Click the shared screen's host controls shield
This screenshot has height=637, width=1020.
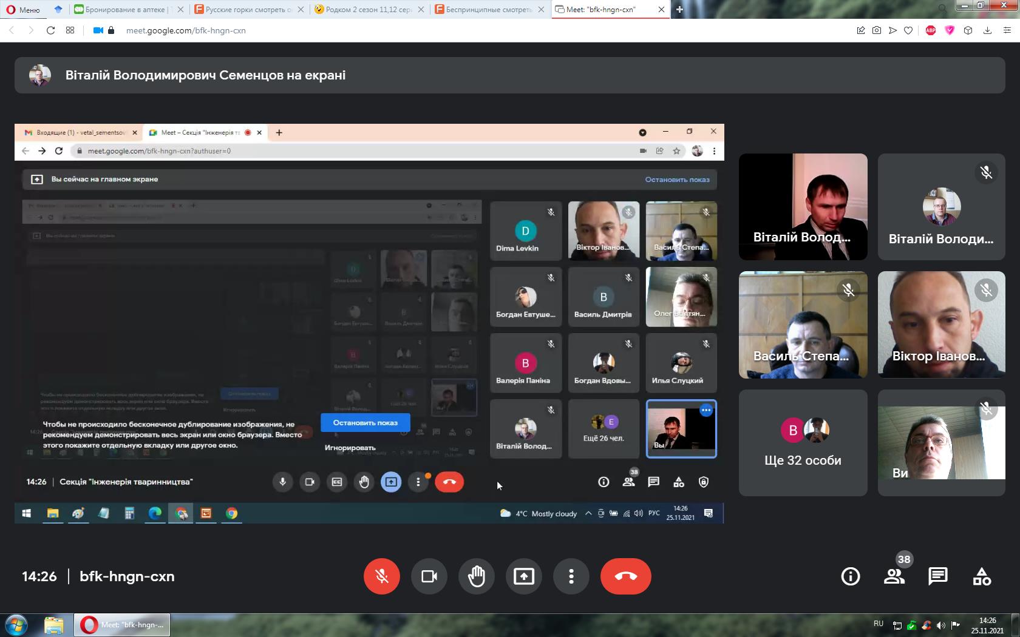[x=704, y=482]
